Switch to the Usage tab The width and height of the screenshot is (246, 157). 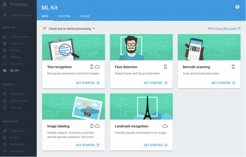click(85, 16)
